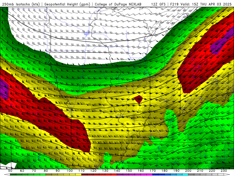Image resolution: width=234 pixels, height=176 pixels.
Task: Click the 200 value on color scale
Action: [x=188, y=171]
